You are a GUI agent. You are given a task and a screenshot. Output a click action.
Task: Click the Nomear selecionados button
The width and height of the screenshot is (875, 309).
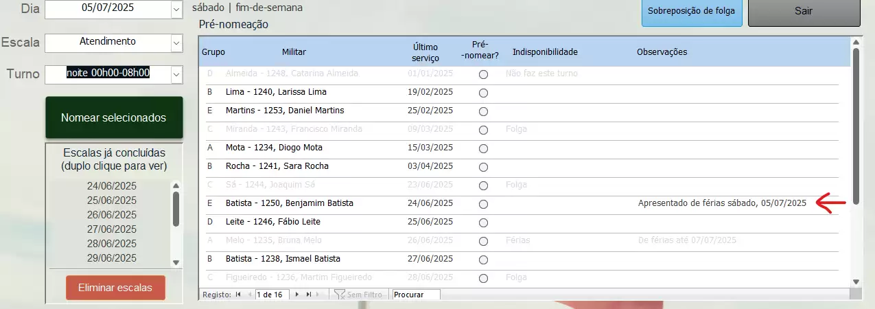tap(114, 118)
